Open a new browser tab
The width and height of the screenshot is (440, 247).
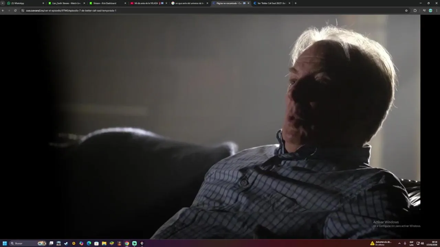coord(296,3)
